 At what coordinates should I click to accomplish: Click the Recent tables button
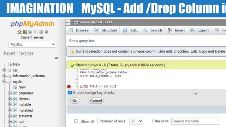click(x=10, y=53)
